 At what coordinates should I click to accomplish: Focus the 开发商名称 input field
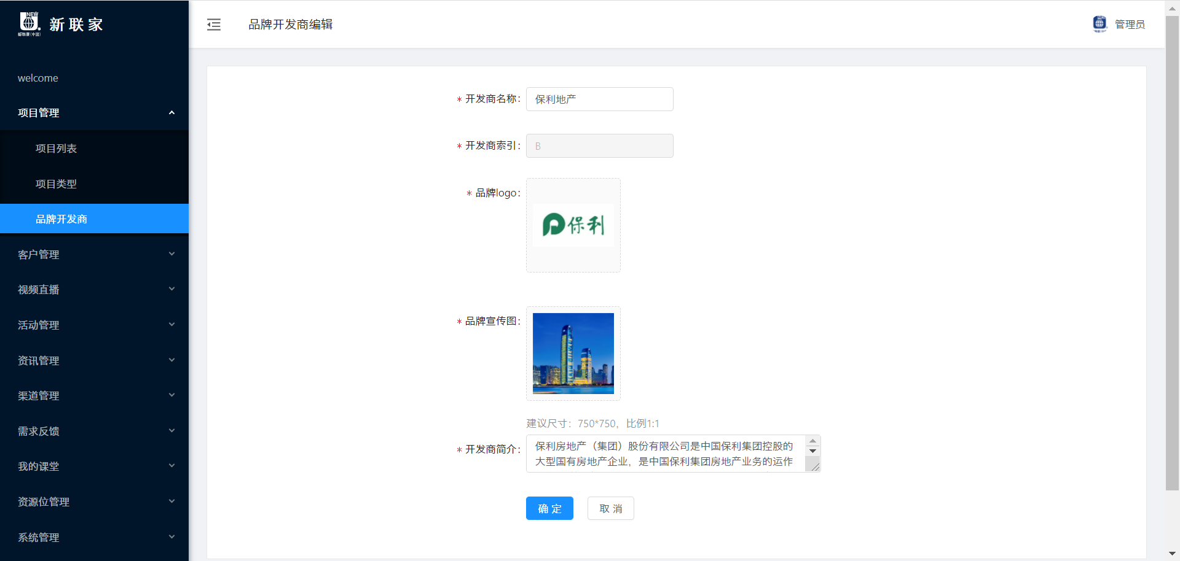(x=600, y=99)
